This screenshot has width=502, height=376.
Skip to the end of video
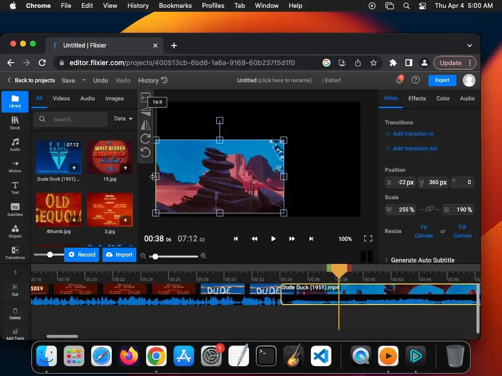coord(311,238)
